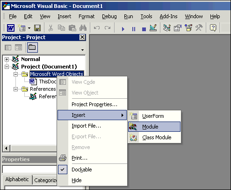The width and height of the screenshot is (231, 190).
Task: Toggle Folders button in Project panel
Action: 32,47
